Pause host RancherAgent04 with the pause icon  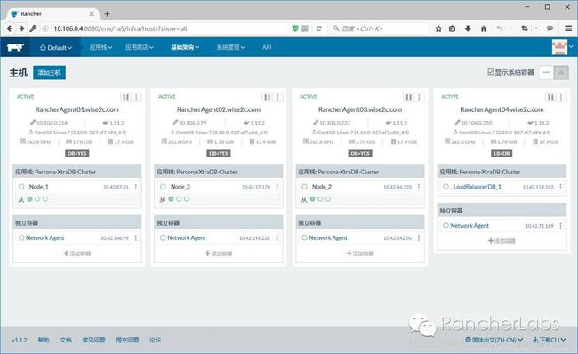point(550,97)
